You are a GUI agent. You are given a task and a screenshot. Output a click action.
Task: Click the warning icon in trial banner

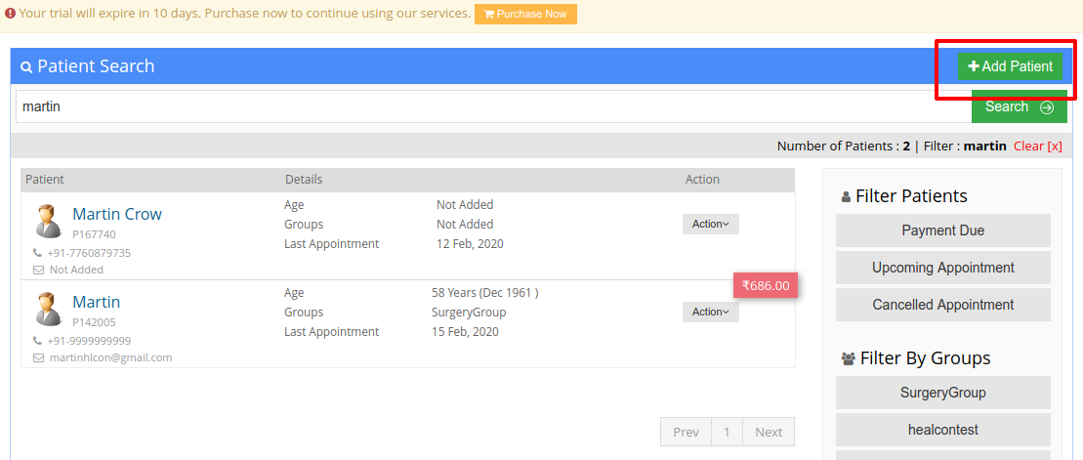coord(10,13)
